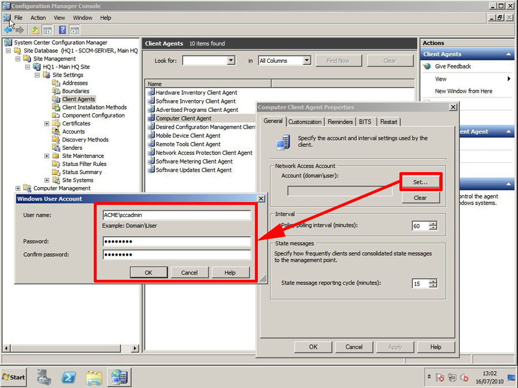Click the Hardware Inventory Client Agent icon
Screen dimensions: 518x388
(151, 92)
